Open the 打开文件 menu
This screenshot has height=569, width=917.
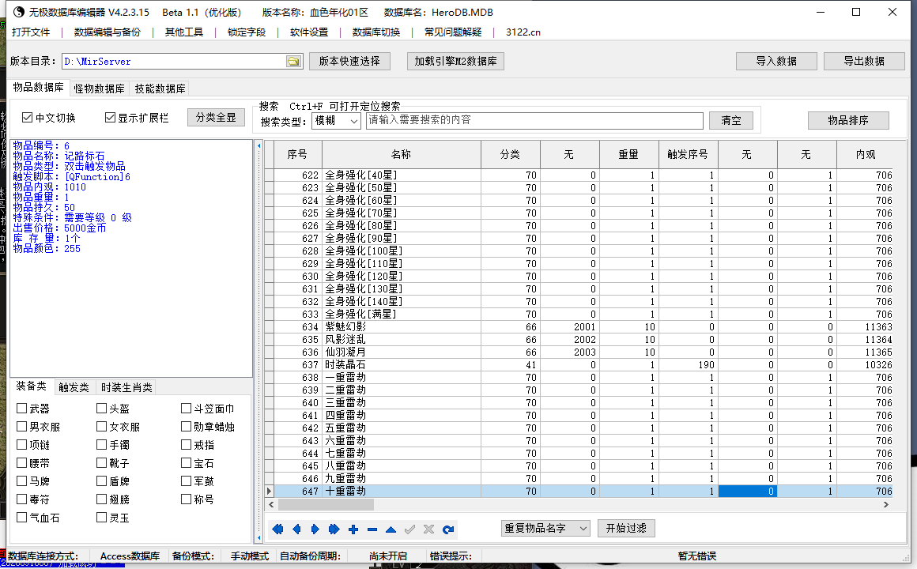pyautogui.click(x=31, y=32)
